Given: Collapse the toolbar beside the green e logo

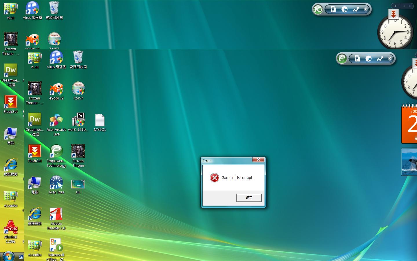Looking at the screenshot, I should (x=390, y=59).
